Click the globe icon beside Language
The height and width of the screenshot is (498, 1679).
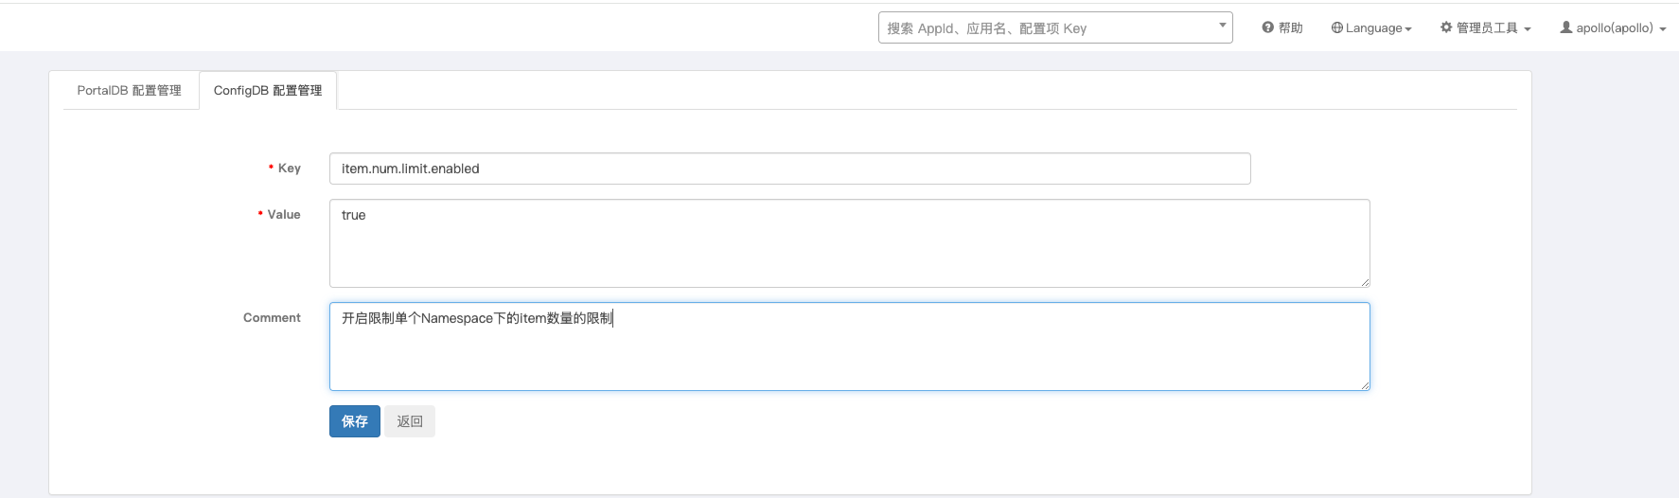[x=1336, y=27]
